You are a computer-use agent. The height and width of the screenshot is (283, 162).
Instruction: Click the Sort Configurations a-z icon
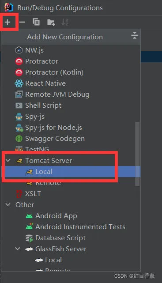65,22
